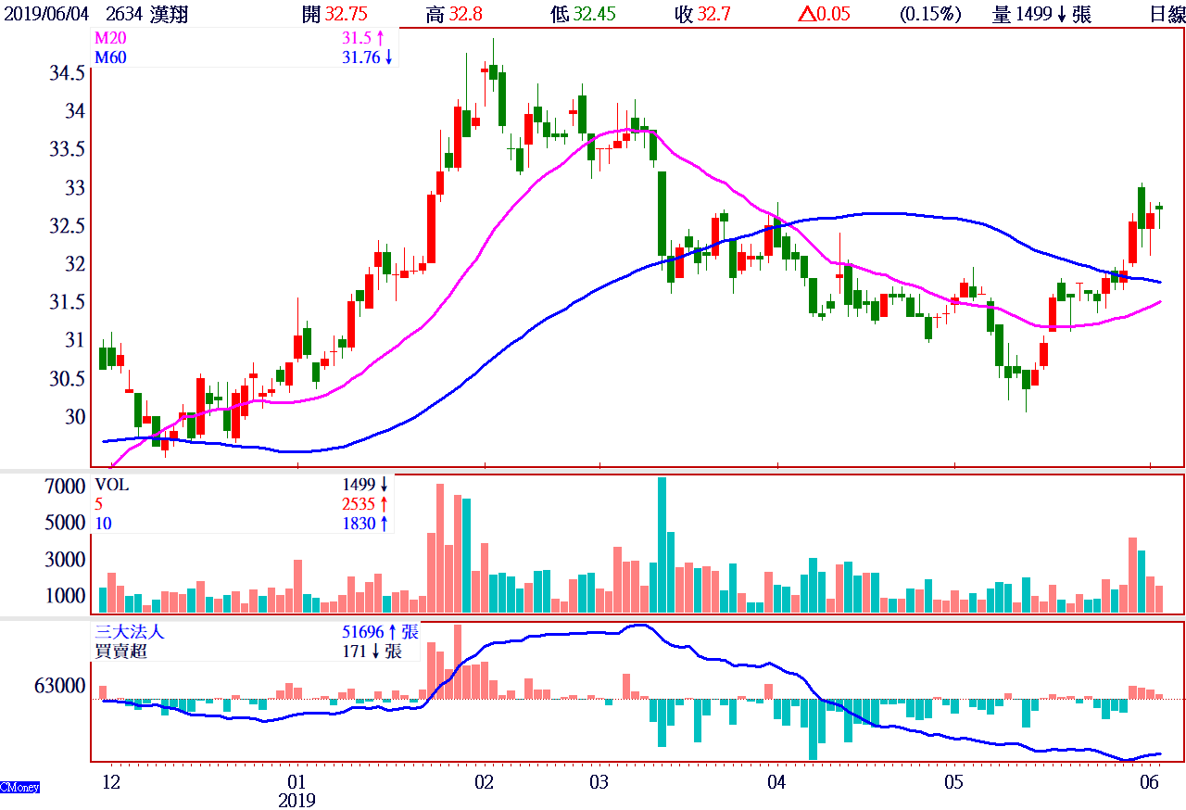Image resolution: width=1186 pixels, height=810 pixels.
Task: Click the volume reading 量 1499 張
Action: (x=1041, y=14)
